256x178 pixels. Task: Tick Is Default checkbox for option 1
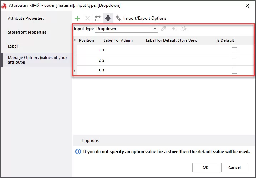point(235,50)
